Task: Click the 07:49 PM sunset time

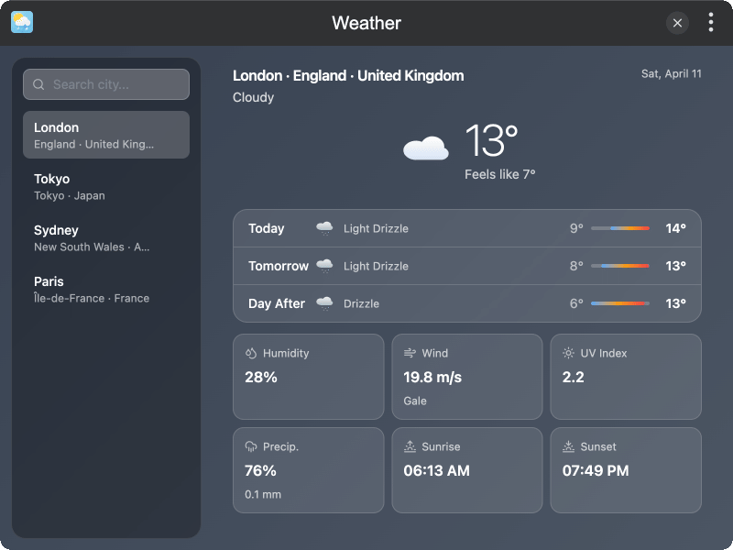Action: (596, 470)
